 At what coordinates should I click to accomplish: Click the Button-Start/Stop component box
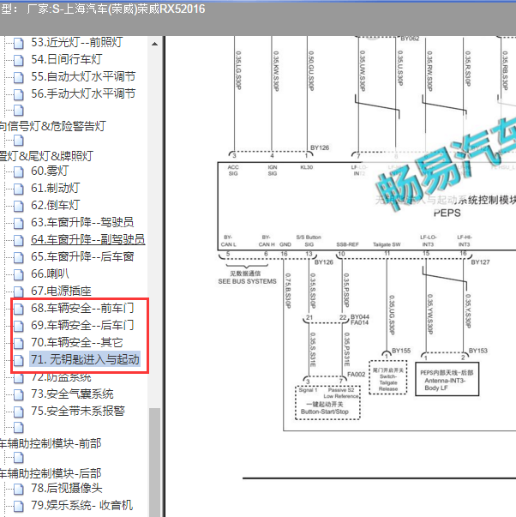[x=327, y=403]
